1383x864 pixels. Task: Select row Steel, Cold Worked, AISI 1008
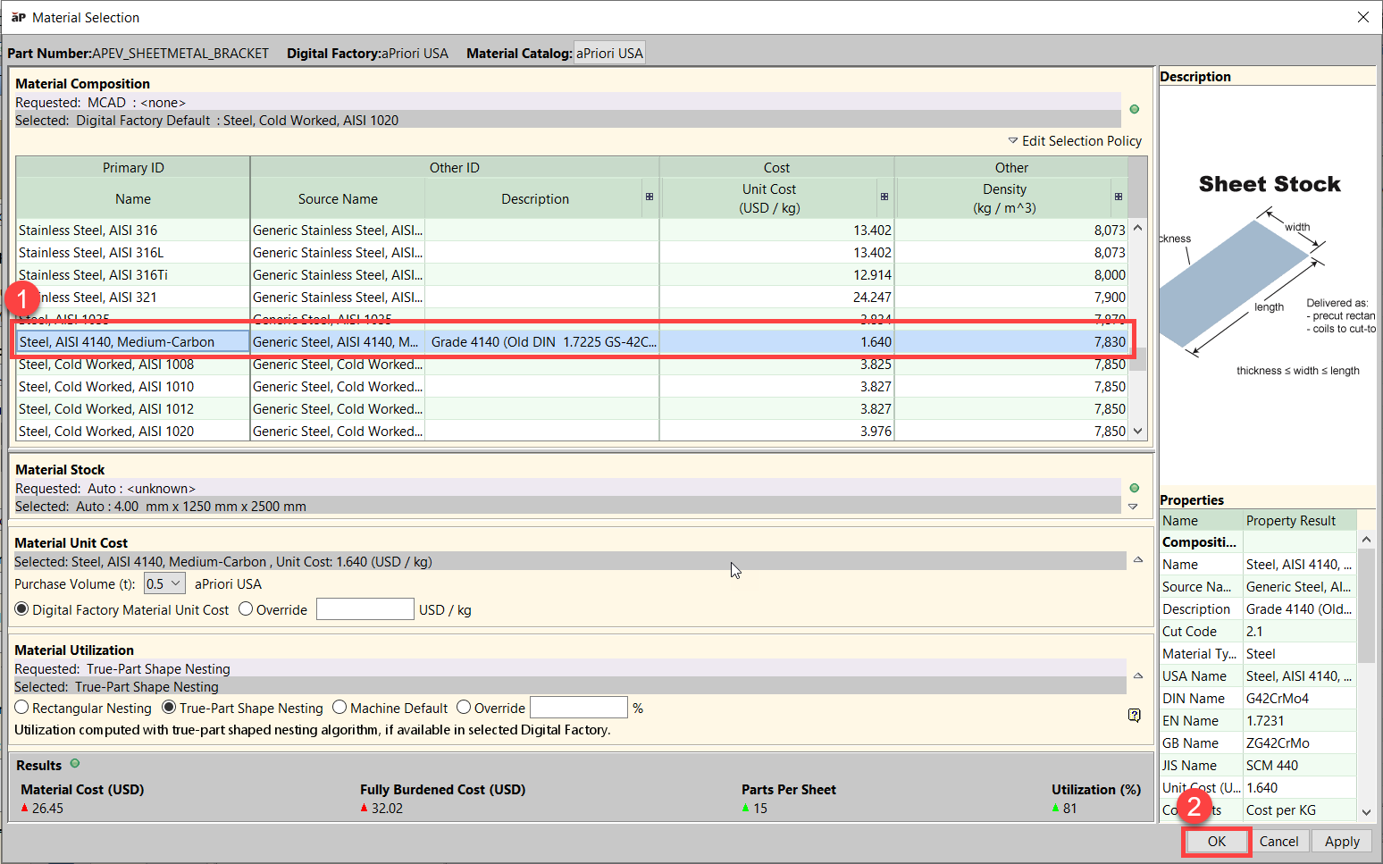[x=572, y=364]
